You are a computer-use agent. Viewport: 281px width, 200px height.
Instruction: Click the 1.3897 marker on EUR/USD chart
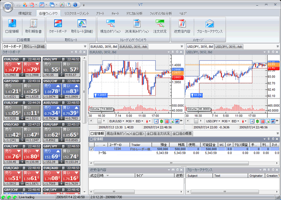[101, 95]
